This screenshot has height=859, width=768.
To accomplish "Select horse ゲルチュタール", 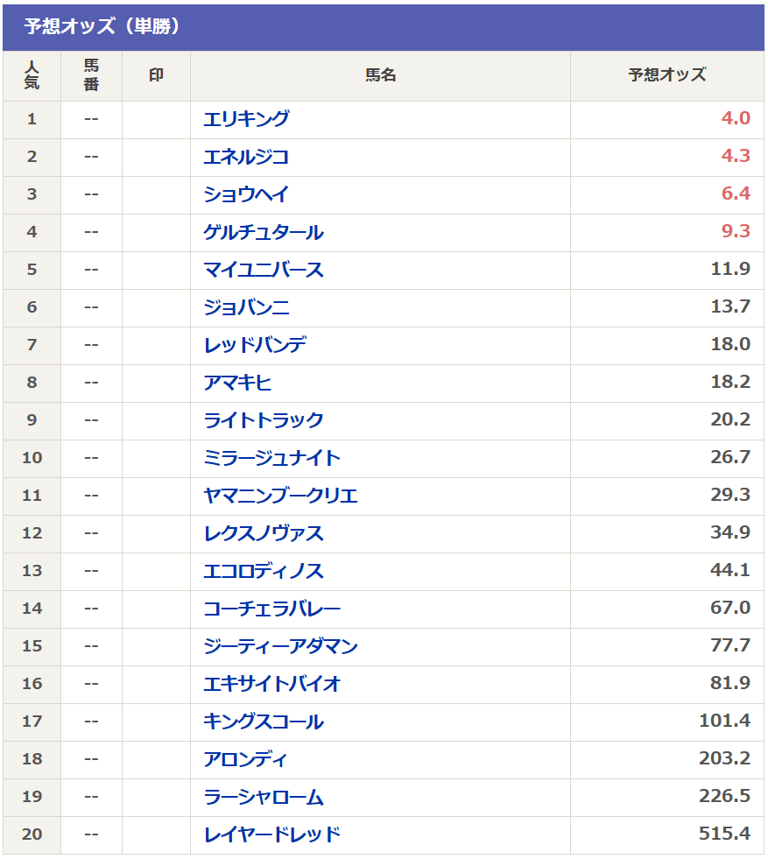I will click(x=264, y=232).
